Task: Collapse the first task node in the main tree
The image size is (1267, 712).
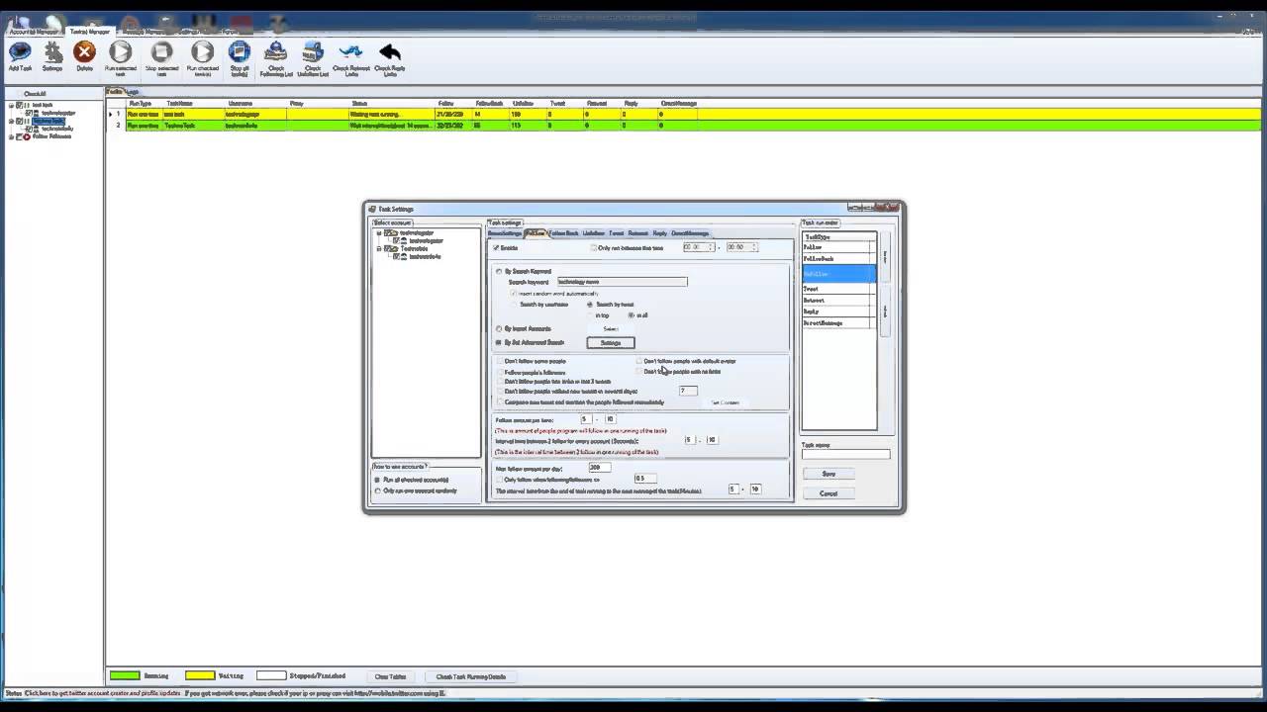Action: (x=11, y=105)
